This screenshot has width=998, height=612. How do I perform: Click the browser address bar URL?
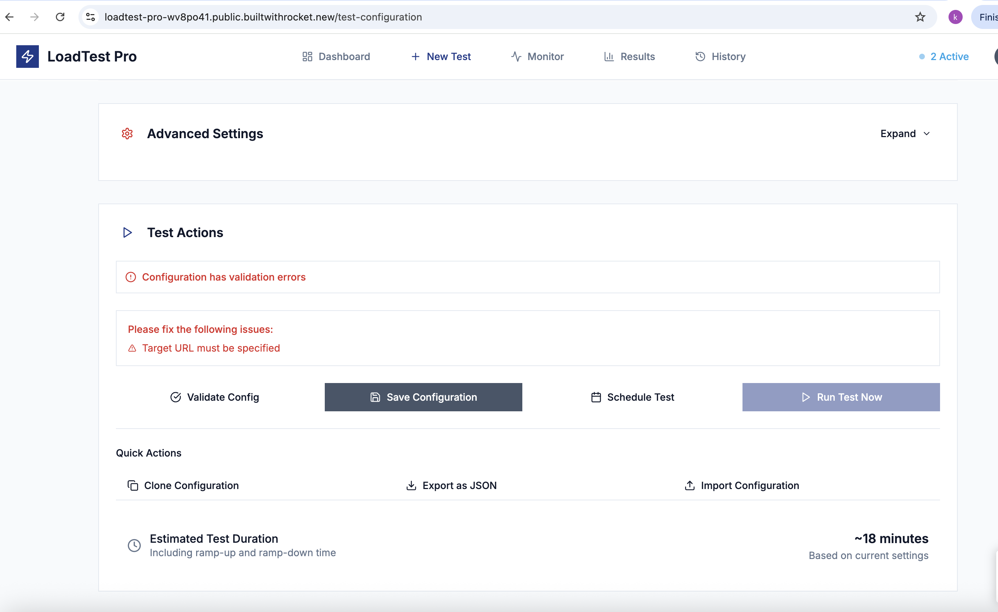point(263,17)
